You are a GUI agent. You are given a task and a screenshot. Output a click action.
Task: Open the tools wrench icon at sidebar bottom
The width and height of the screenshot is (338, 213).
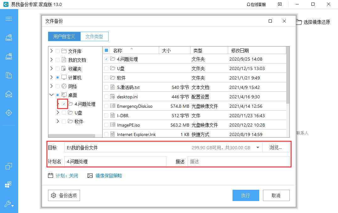click(8, 205)
